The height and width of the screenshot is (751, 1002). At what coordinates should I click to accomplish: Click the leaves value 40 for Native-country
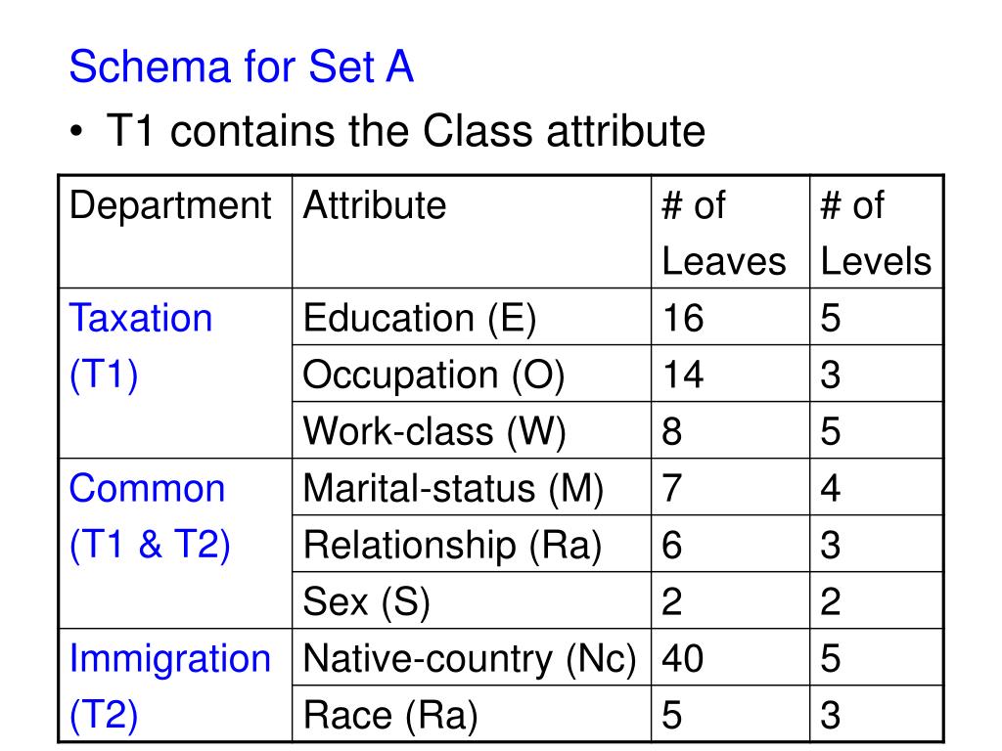[730, 658]
